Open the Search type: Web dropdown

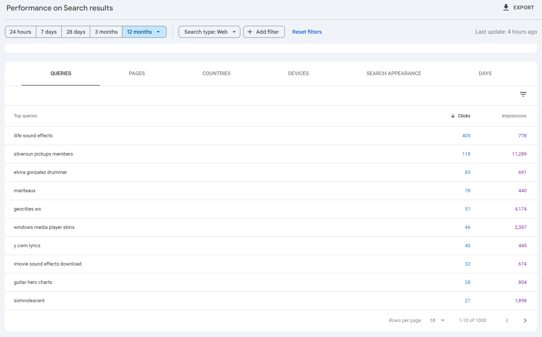click(x=209, y=32)
